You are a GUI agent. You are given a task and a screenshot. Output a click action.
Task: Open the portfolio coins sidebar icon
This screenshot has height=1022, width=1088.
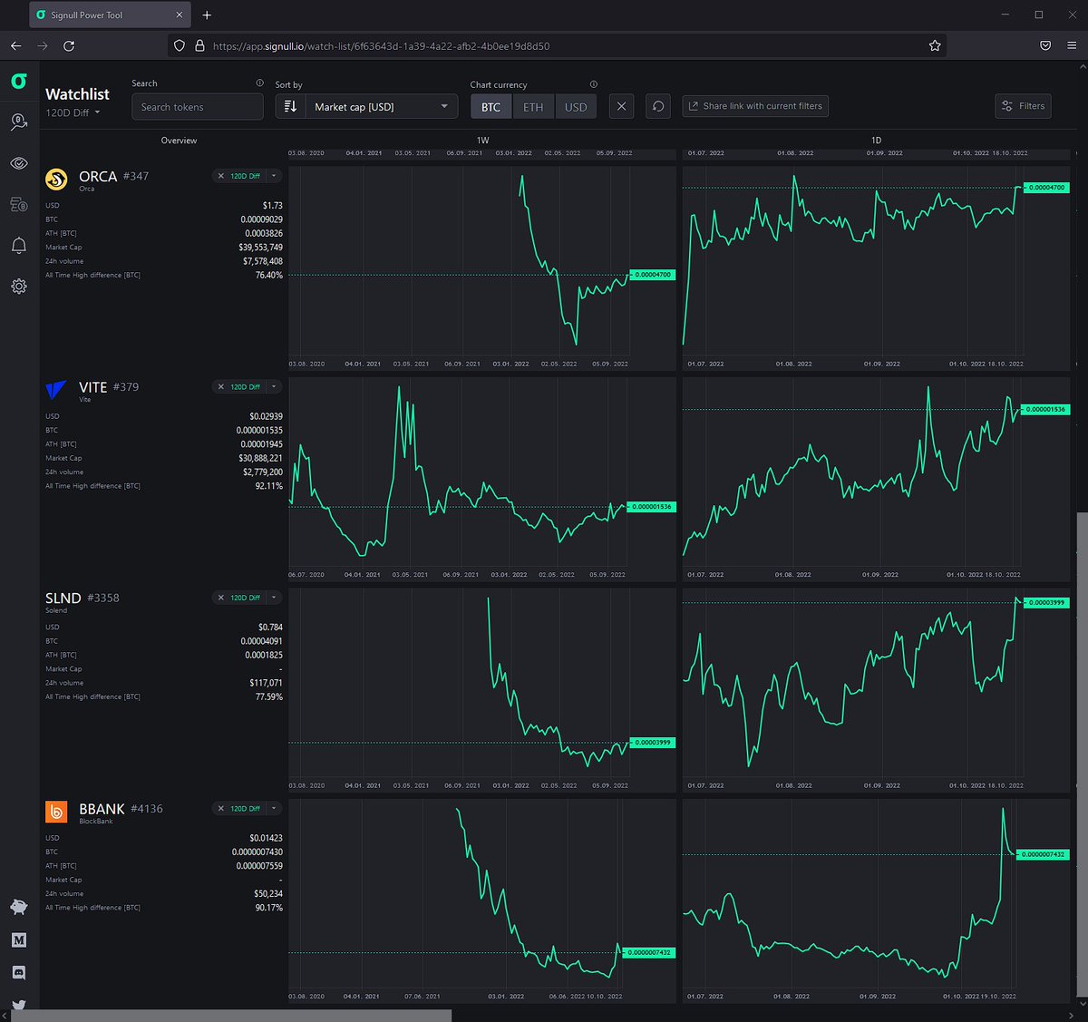pyautogui.click(x=18, y=205)
